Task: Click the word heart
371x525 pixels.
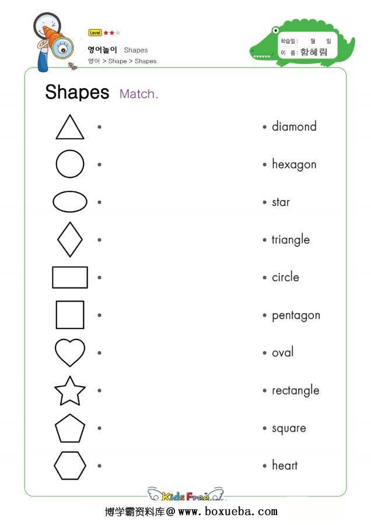Action: (285, 466)
